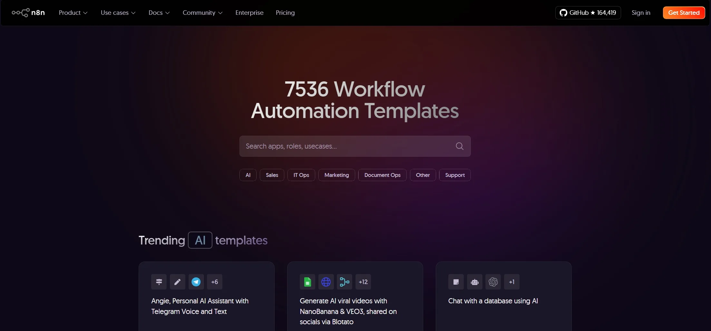
Task: Click the Google Sheets icon on video card
Action: 307,282
